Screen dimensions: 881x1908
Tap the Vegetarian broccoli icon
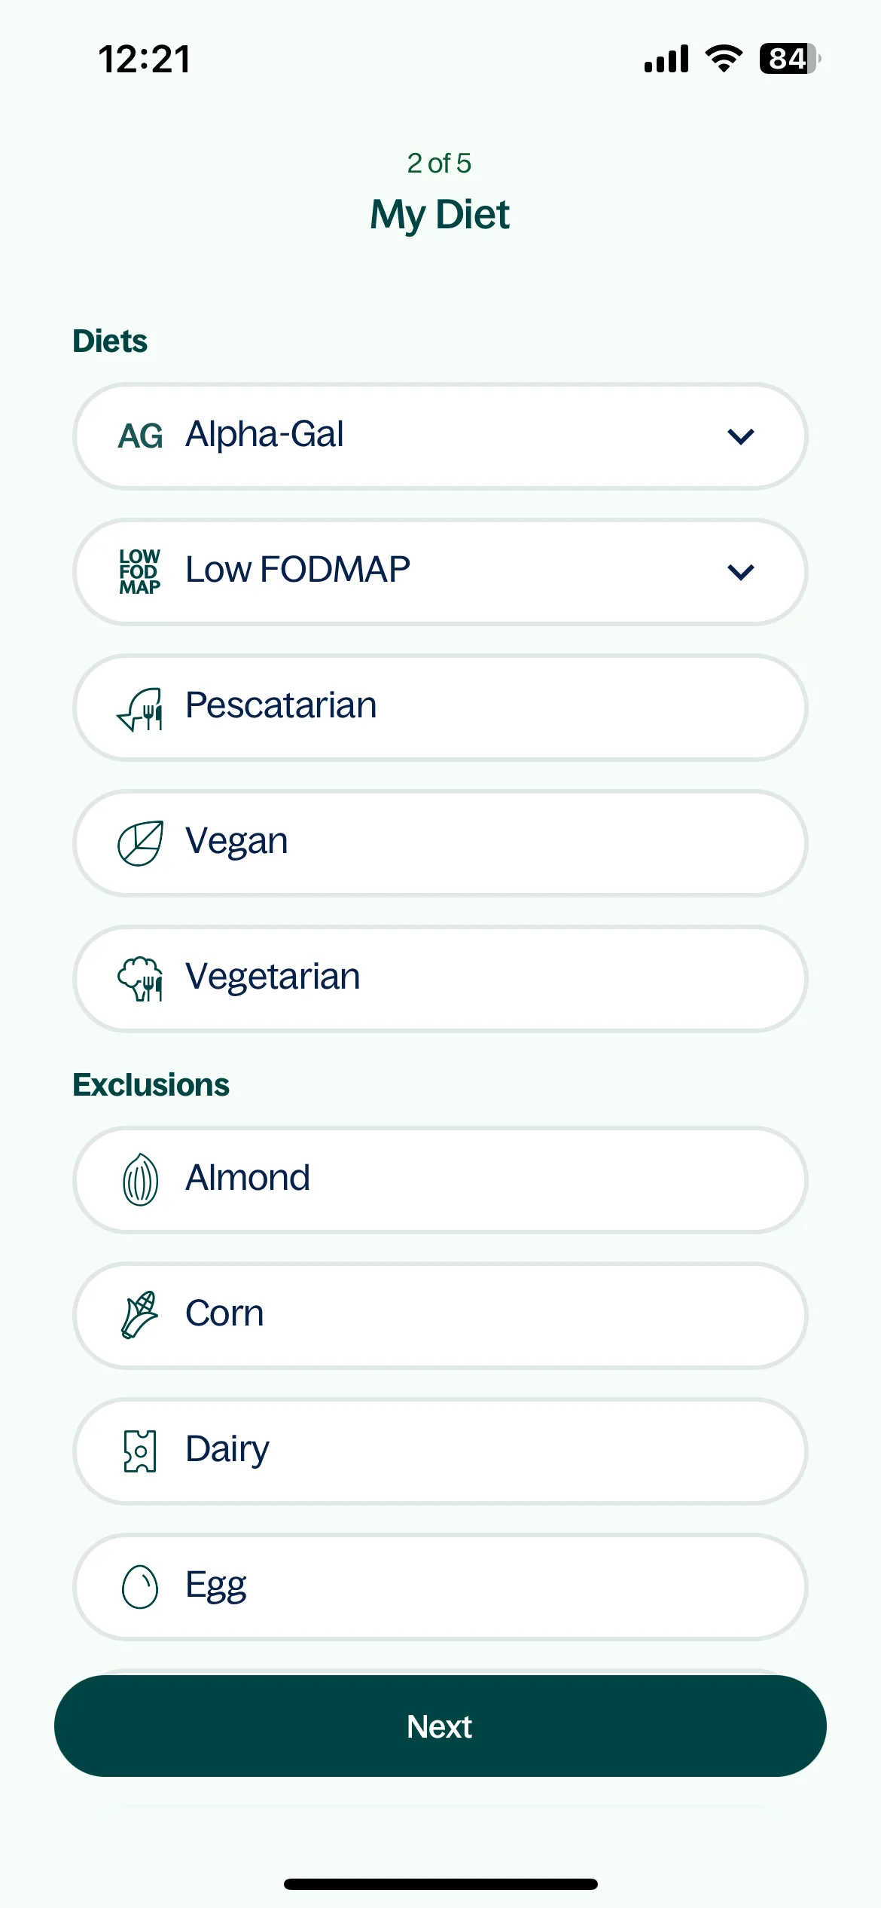tap(140, 979)
